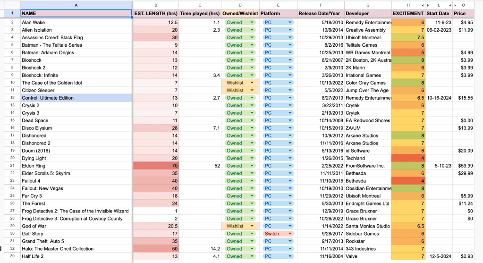This screenshot has width=483, height=263.
Task: Click the unhide arrow on column L's right edge
Action: (449, 5)
